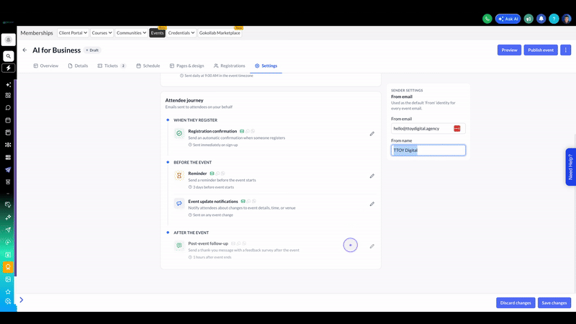Click Save changes button
This screenshot has width=576, height=324.
[554, 302]
